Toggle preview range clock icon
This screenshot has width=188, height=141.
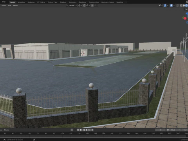pos(168,130)
